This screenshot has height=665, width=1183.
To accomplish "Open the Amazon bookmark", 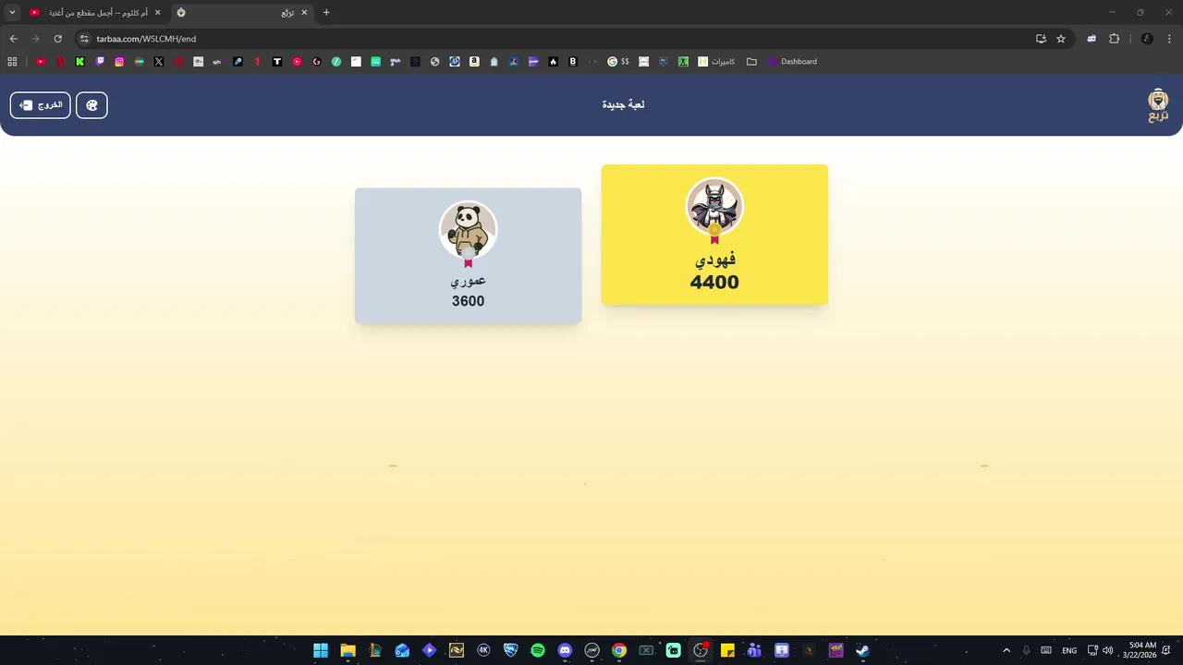I will coord(474,62).
